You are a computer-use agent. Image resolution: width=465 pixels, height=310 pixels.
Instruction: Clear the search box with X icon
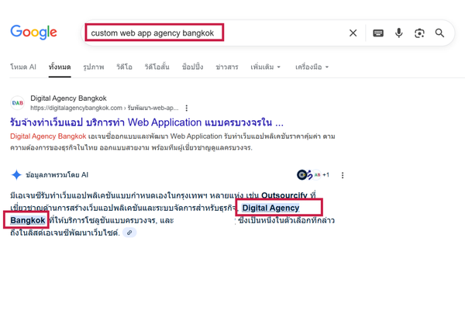[353, 33]
